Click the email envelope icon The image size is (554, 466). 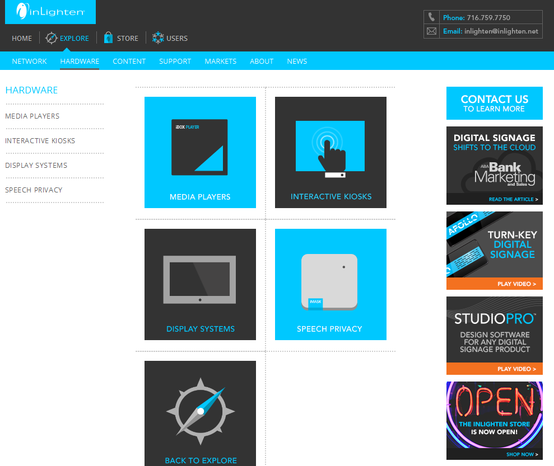click(431, 31)
